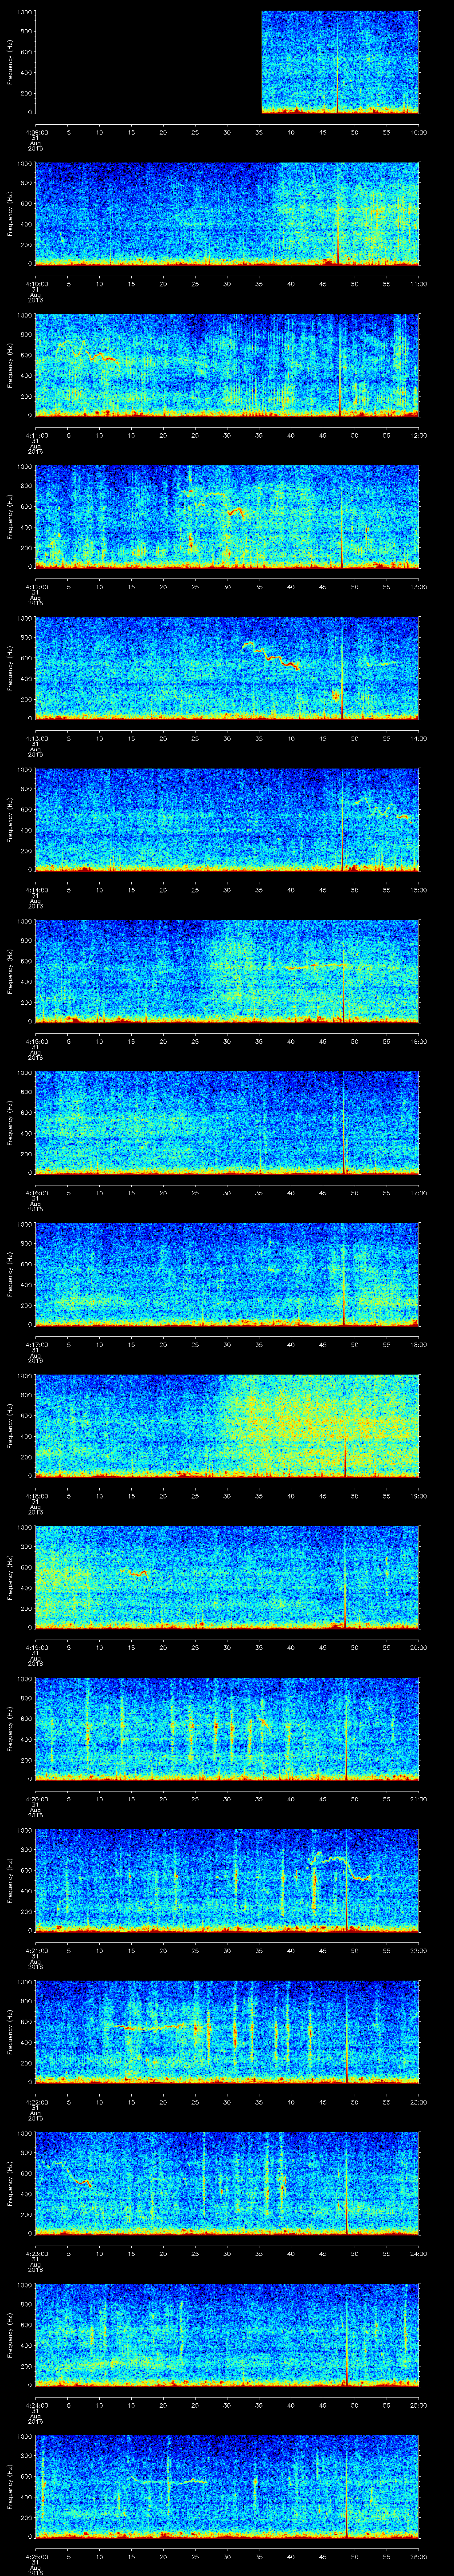The width and height of the screenshot is (454, 2576).
Task: Select the spectrogram panel starting at 4:19:00
Action: click(x=227, y=1577)
